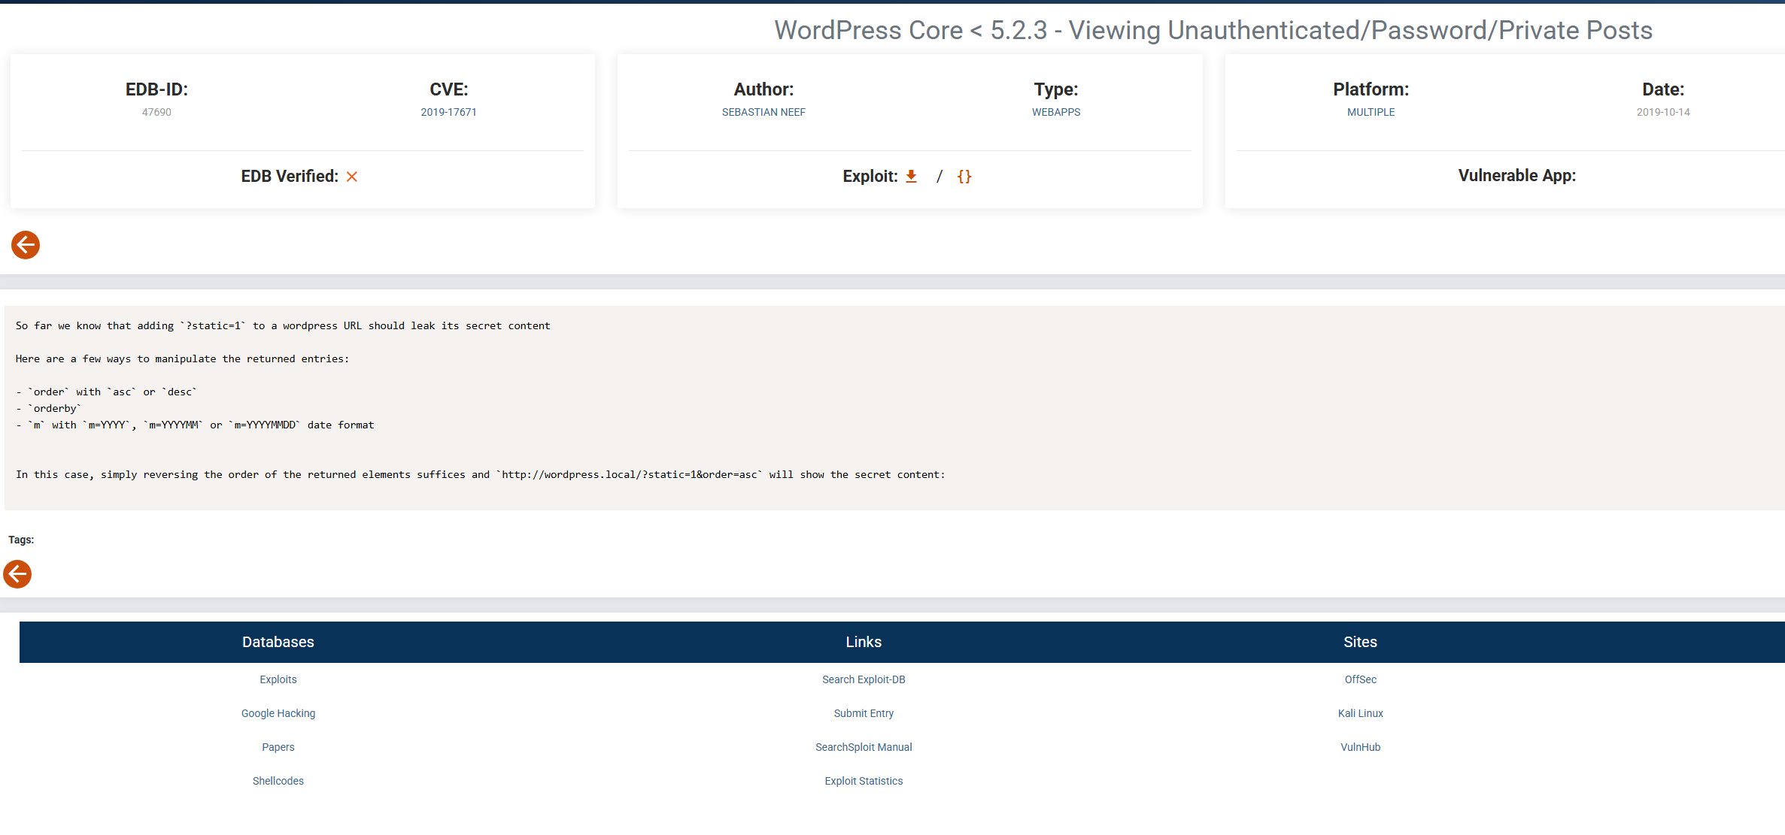Open the MULTIPLE platform link
Viewport: 1785px width, 835px height.
(1371, 112)
